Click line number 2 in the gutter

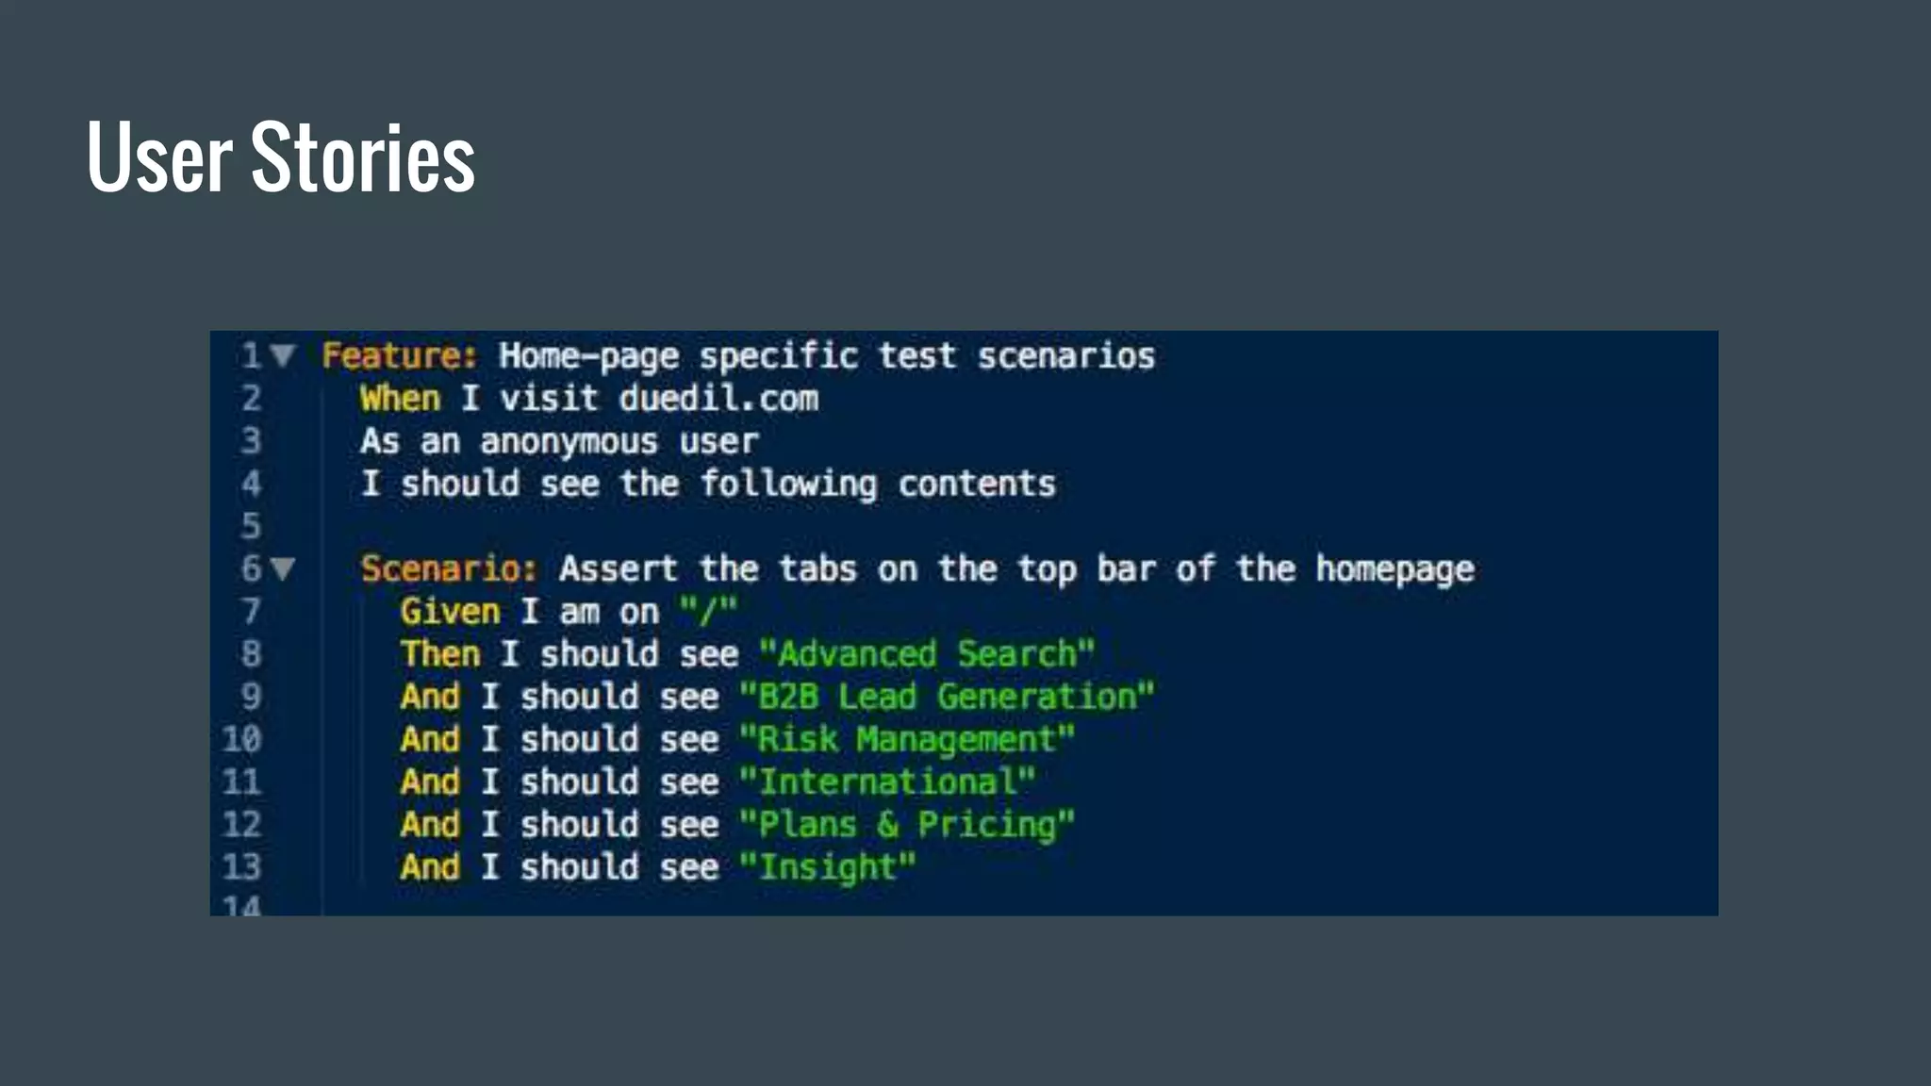[251, 398]
